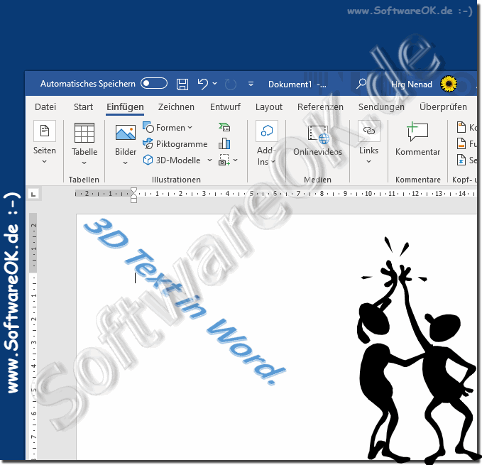Open the Referenzen tab
This screenshot has width=482, height=465.
(320, 107)
